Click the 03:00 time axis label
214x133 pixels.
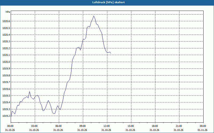click(x=35, y=126)
